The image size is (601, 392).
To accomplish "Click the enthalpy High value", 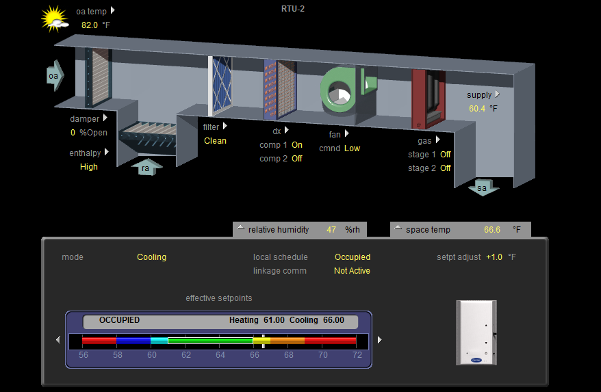I will click(x=89, y=167).
